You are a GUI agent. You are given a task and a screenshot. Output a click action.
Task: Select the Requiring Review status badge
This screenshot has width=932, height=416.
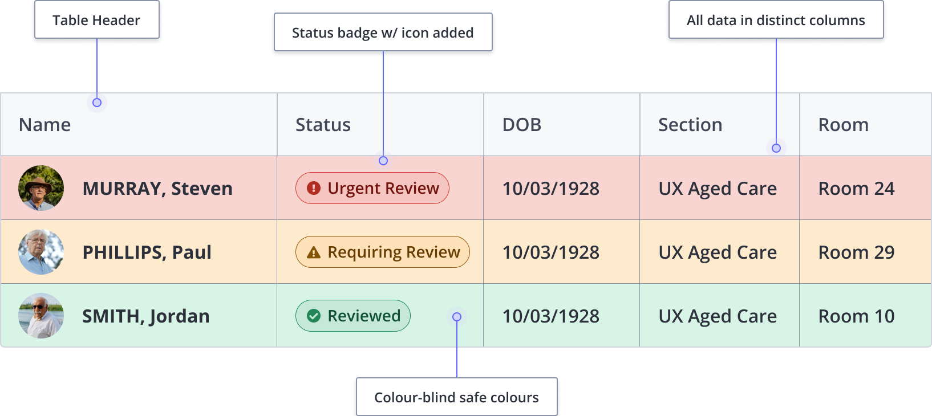tap(382, 251)
